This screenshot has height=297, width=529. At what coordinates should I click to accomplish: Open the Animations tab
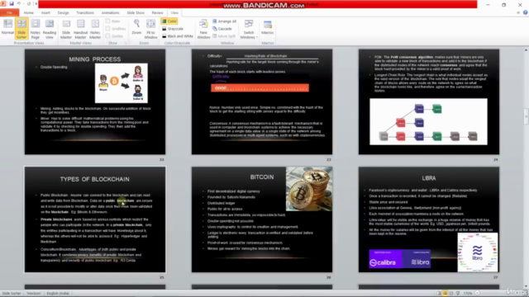(x=110, y=13)
